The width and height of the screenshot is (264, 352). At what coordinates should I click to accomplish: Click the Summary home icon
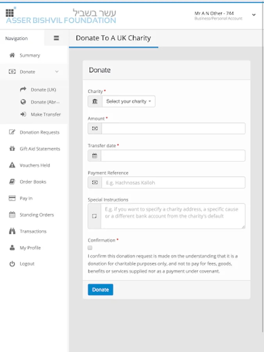(12, 56)
